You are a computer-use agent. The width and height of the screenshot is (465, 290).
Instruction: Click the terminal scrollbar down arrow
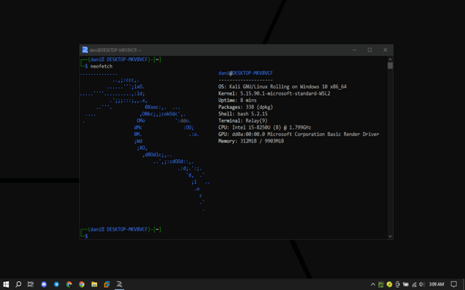(x=390, y=236)
